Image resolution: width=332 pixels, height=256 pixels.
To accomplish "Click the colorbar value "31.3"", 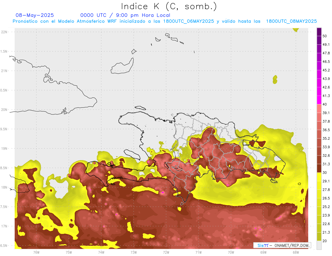I will pos(326,164).
